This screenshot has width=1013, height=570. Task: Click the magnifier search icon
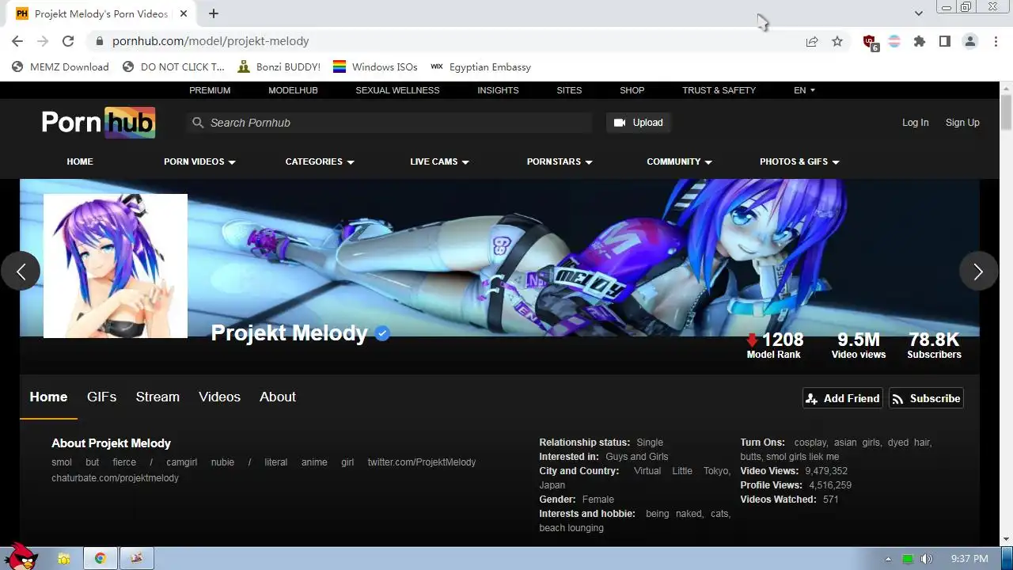(x=198, y=123)
